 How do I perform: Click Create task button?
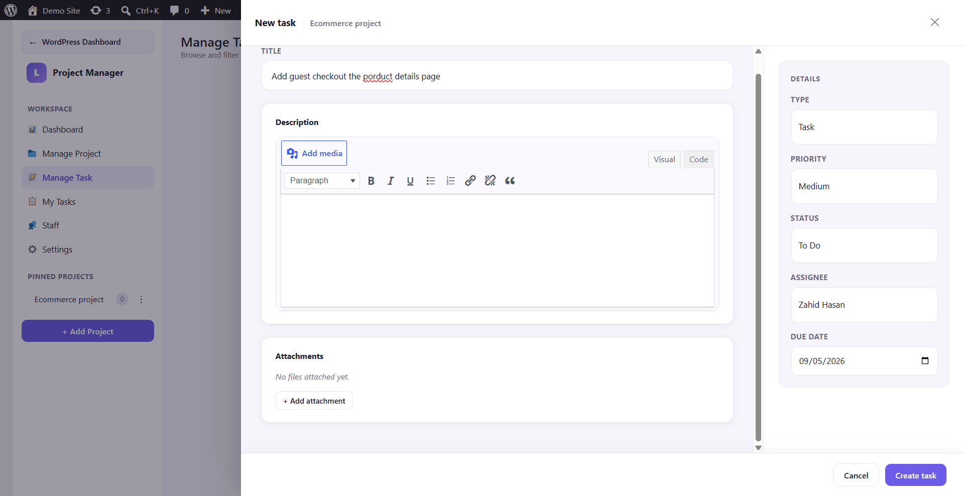click(916, 475)
